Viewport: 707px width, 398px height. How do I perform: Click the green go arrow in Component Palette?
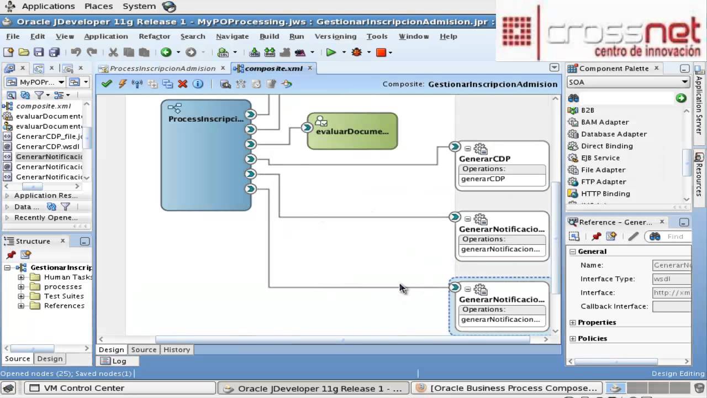pos(681,98)
